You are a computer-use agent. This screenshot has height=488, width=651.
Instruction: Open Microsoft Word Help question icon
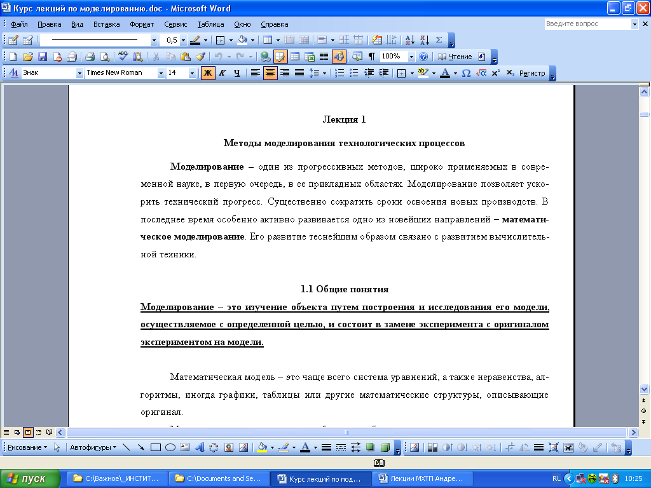click(423, 57)
